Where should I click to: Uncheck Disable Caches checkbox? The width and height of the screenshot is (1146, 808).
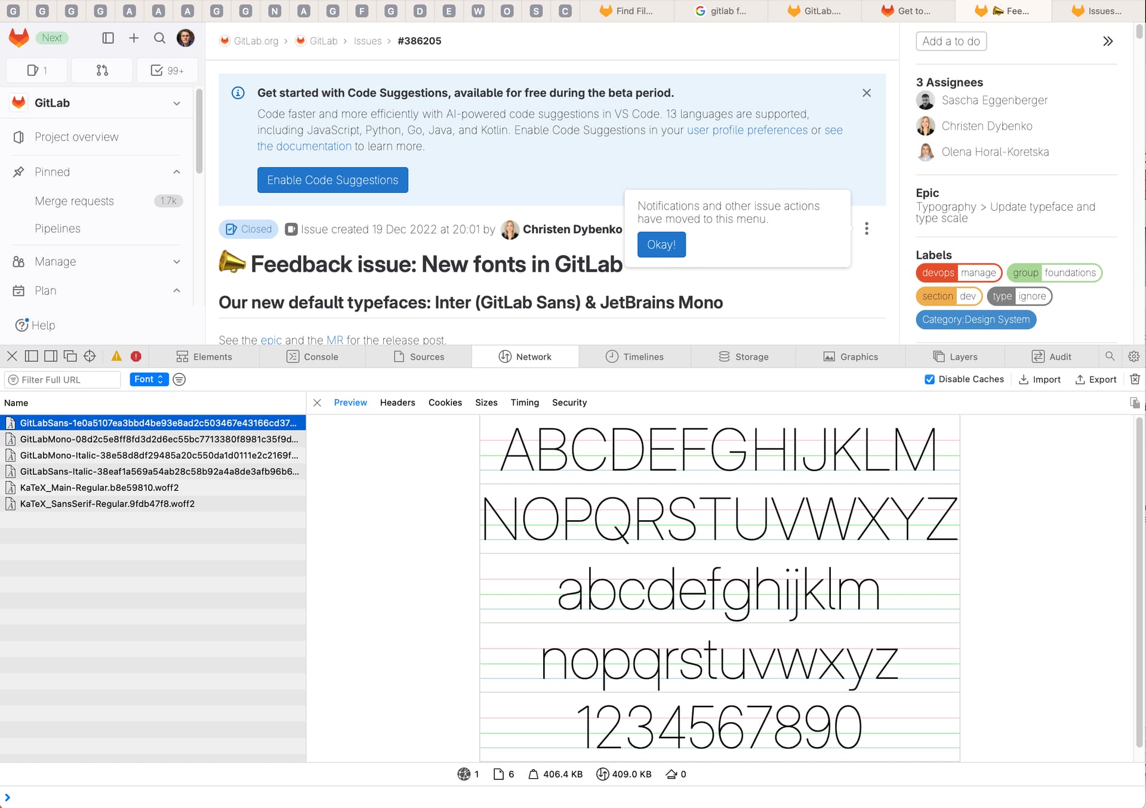pyautogui.click(x=929, y=379)
